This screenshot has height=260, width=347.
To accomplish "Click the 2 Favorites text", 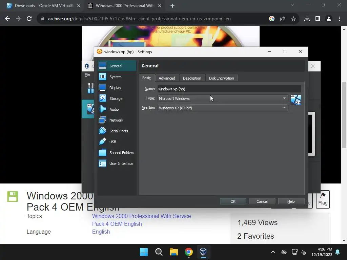I will pyautogui.click(x=256, y=236).
